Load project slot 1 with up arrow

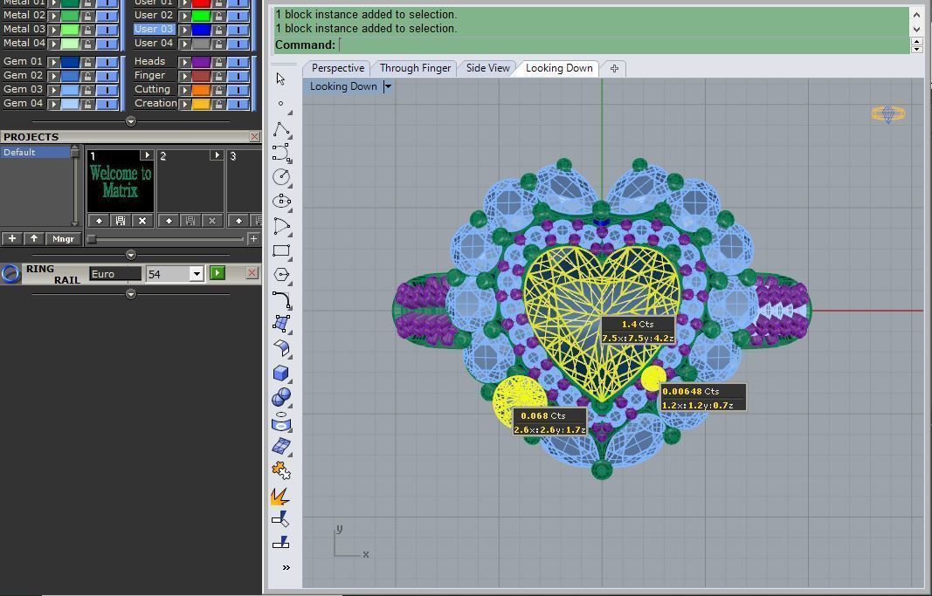point(99,221)
